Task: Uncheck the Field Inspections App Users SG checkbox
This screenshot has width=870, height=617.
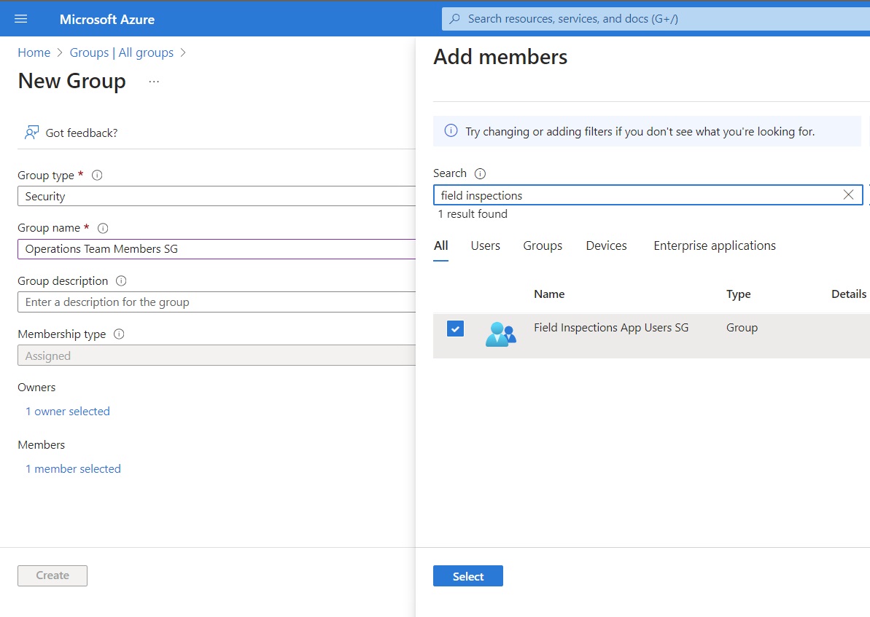Action: (x=455, y=329)
